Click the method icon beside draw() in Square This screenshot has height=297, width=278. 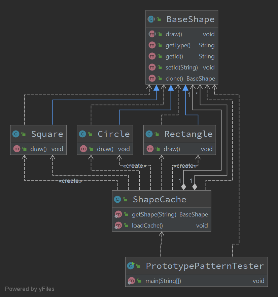pyautogui.click(x=16, y=148)
